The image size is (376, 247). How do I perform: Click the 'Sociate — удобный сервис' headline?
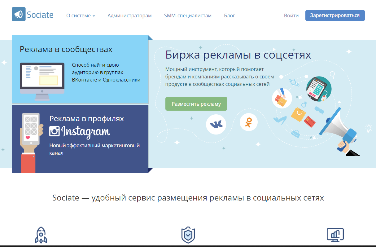coord(188,198)
